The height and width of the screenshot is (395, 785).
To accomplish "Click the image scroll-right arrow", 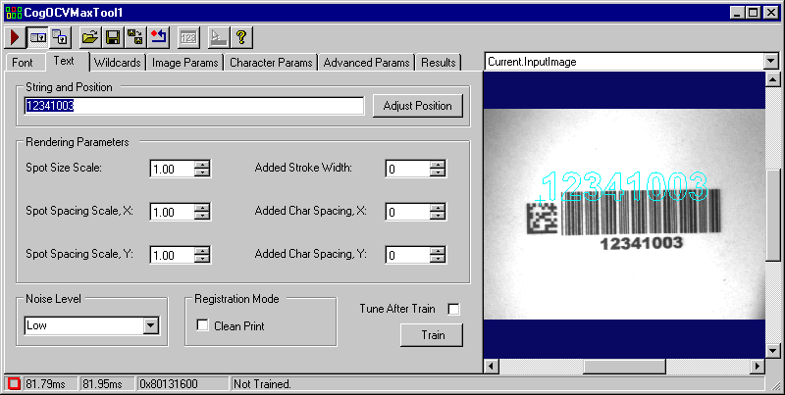I will 758,367.
